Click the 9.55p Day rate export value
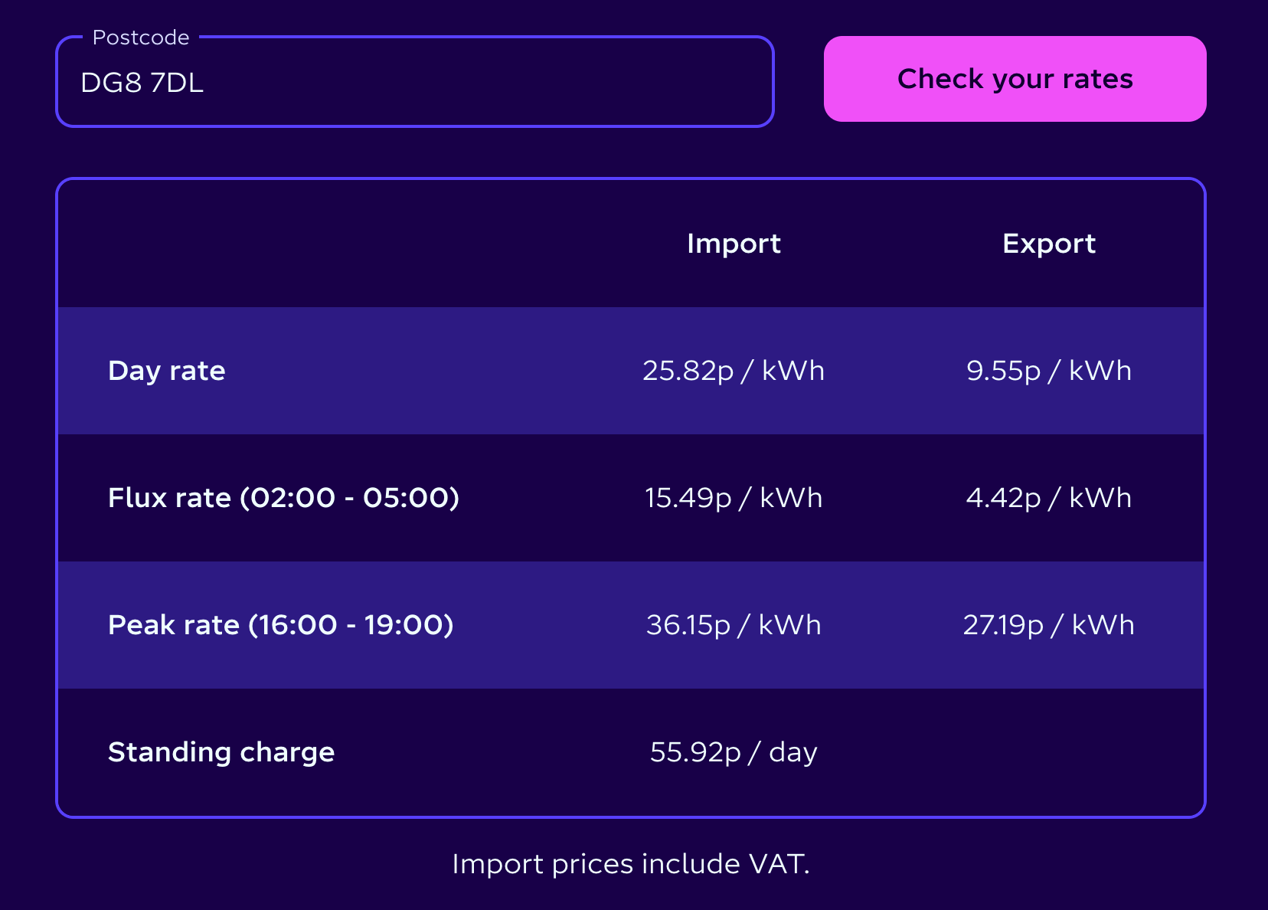 (1049, 371)
